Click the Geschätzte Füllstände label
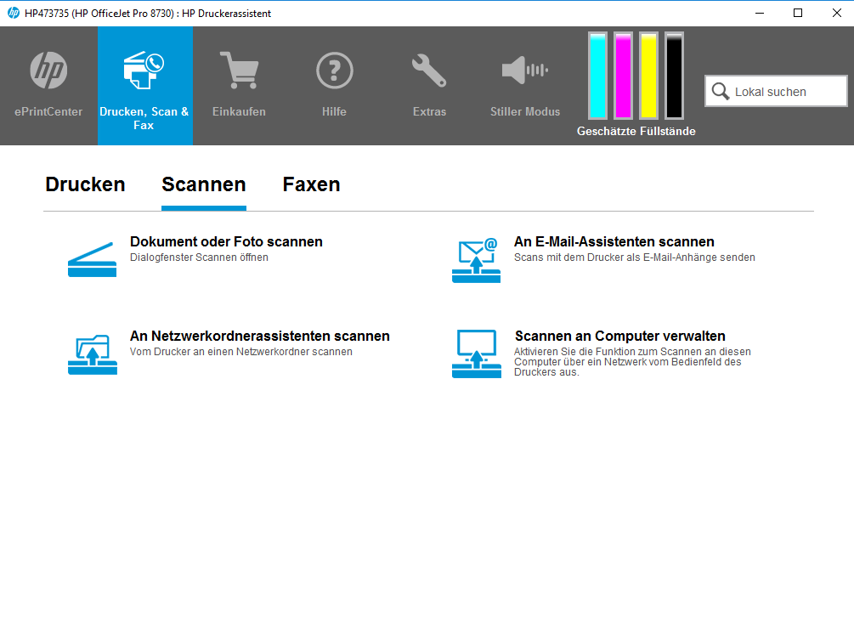The image size is (854, 628). click(x=636, y=131)
